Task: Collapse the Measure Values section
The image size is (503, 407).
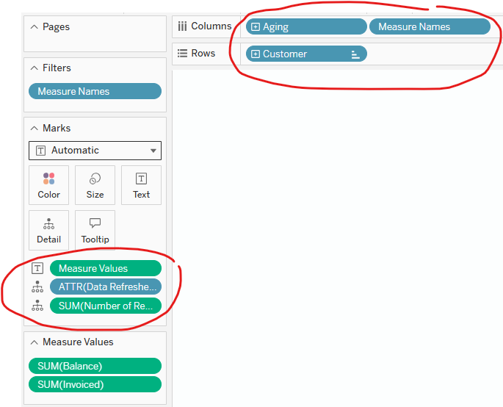Action: pyautogui.click(x=34, y=342)
